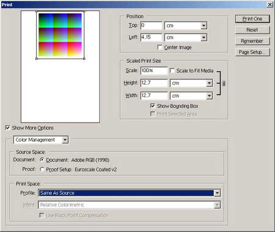Select the Proof Setup radio button
The width and height of the screenshot is (275, 232).
click(x=42, y=169)
